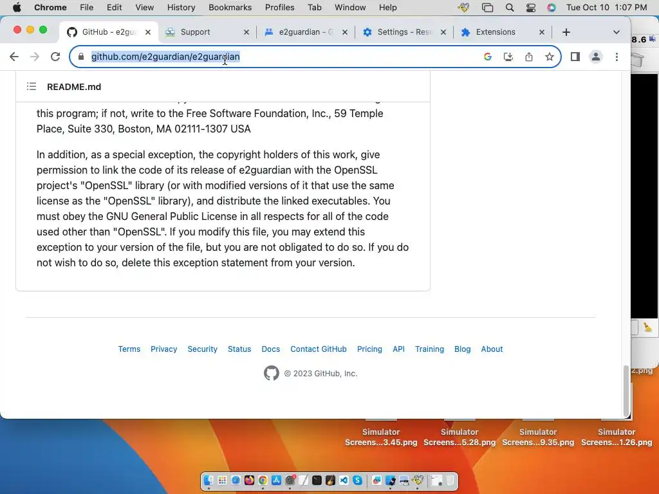Open Chrome's three-dot menu
Screen dimensions: 659x494
[x=617, y=57]
